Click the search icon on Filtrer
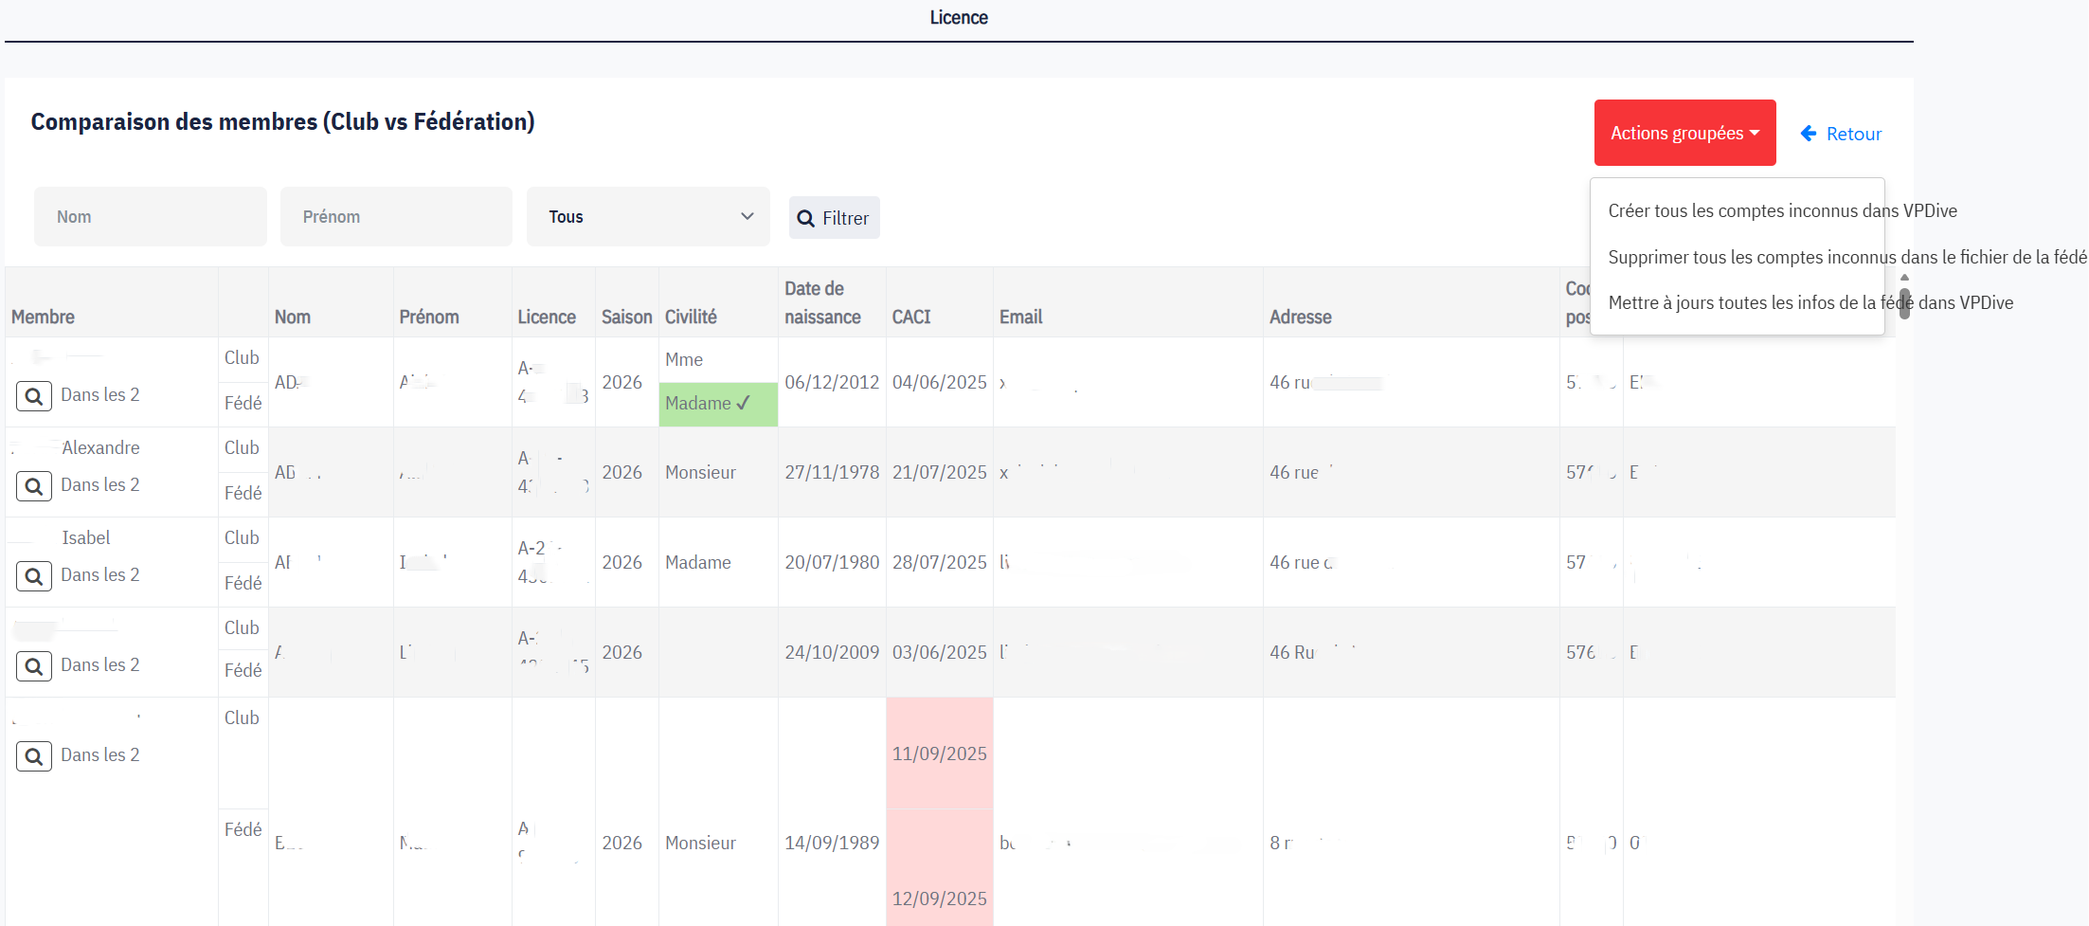 click(805, 219)
